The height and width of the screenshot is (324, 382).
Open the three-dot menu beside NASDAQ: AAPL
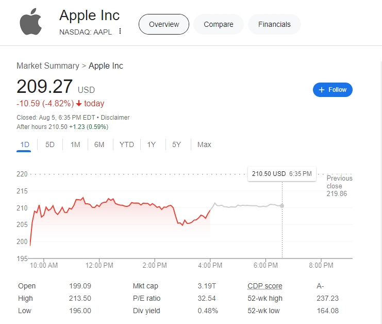point(120,31)
